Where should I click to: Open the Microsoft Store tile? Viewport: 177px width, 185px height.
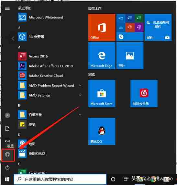[102, 93]
